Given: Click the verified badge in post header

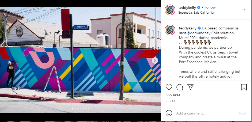Looking at the screenshot, I should point(199,7).
